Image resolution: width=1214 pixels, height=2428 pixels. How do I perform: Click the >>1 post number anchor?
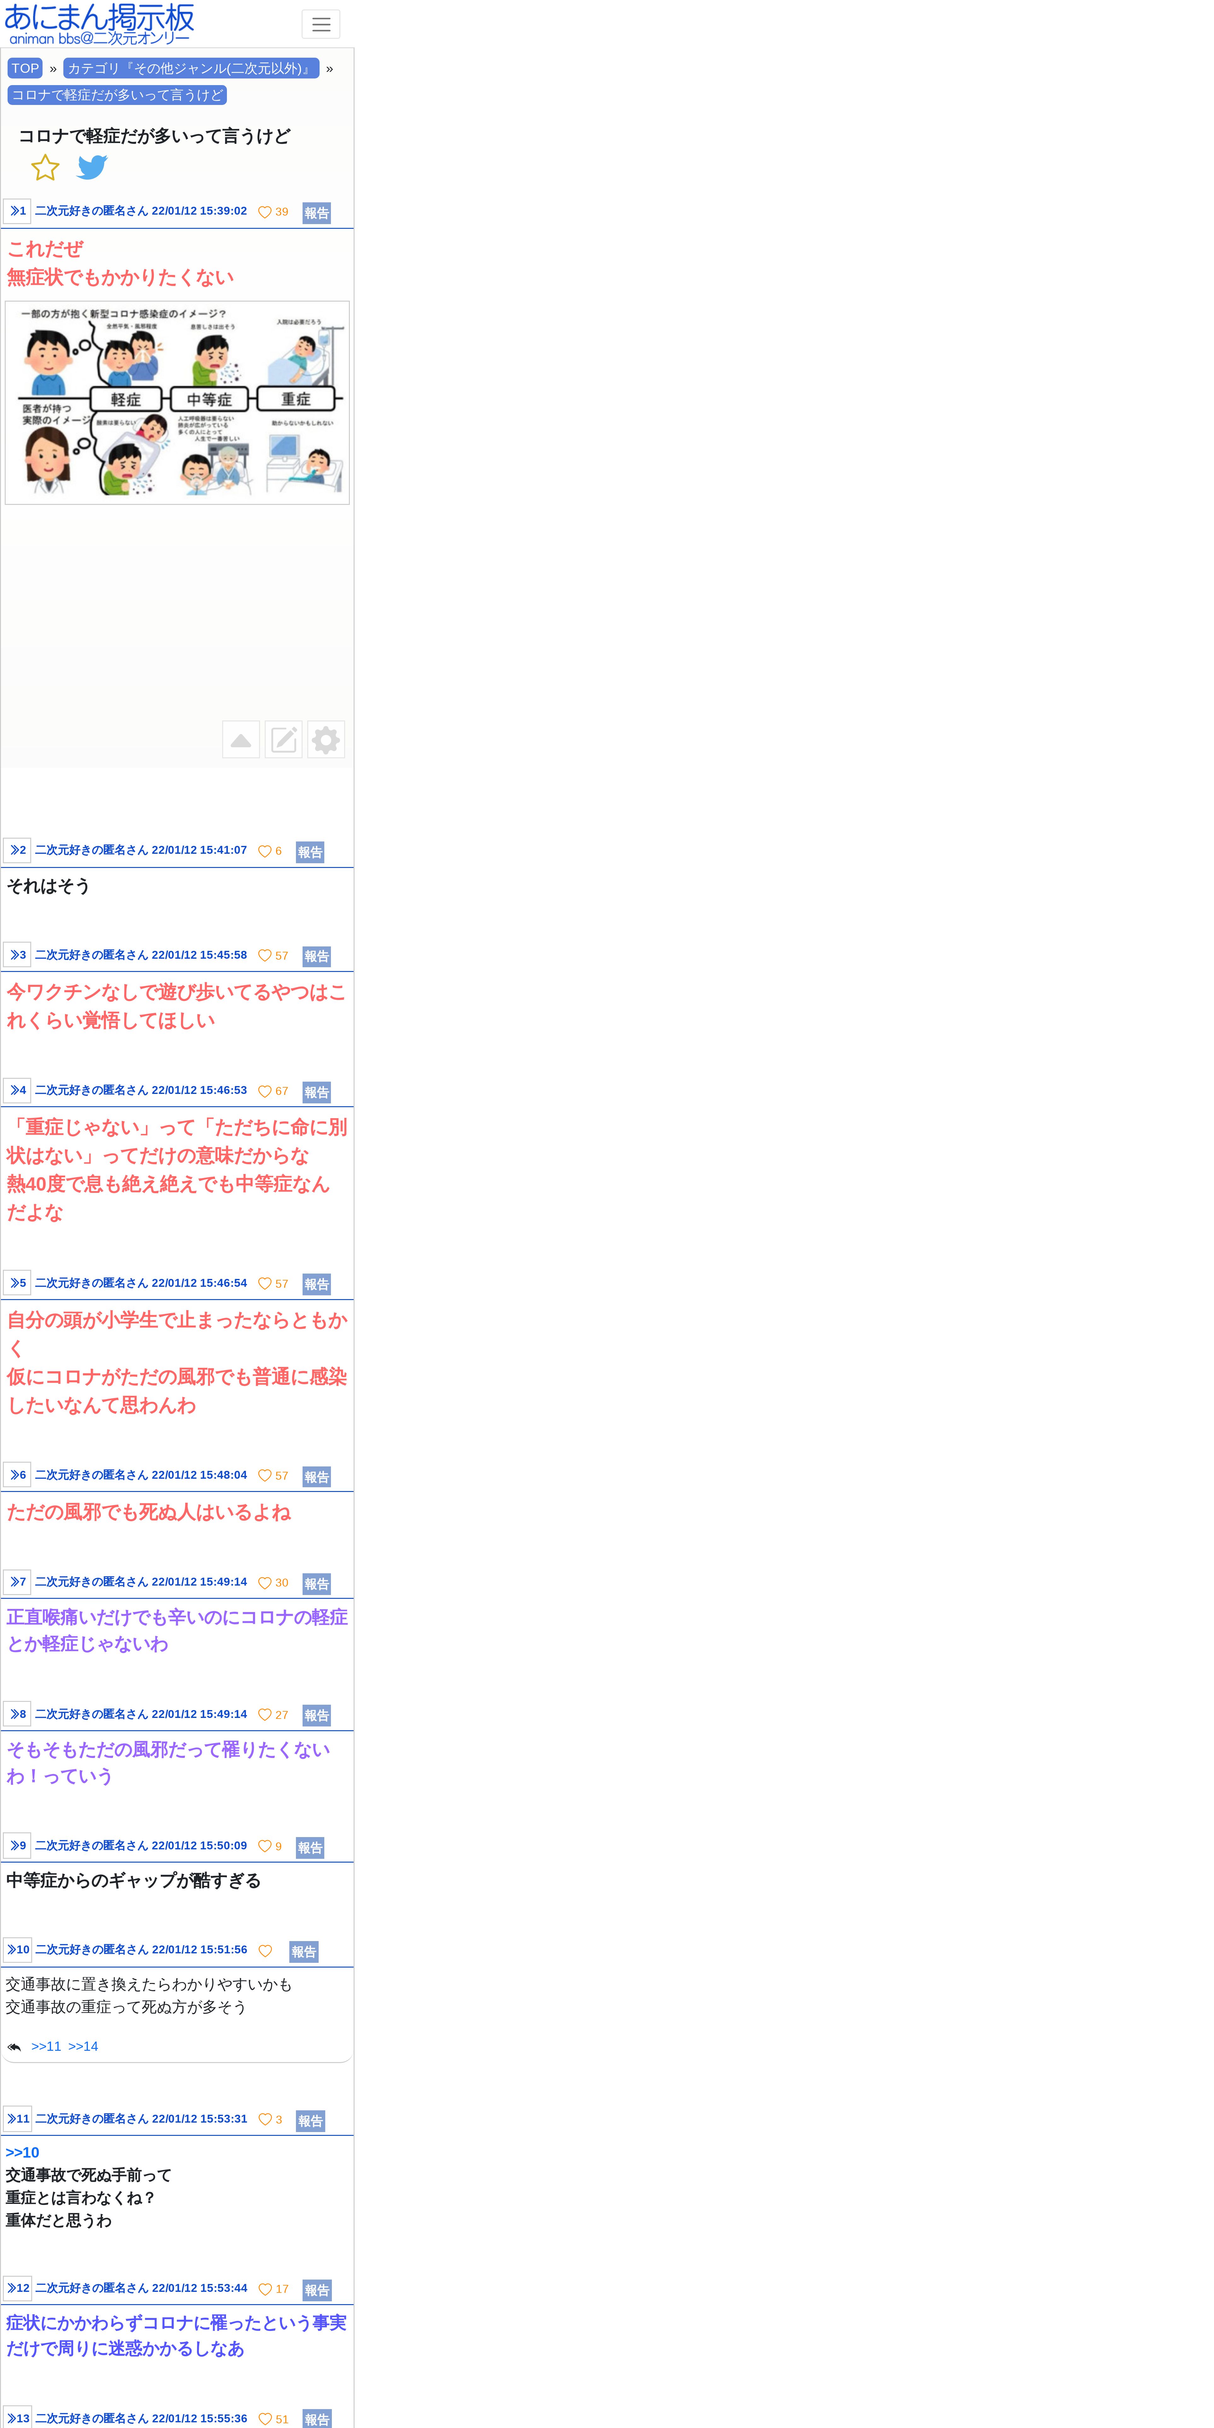(x=17, y=211)
